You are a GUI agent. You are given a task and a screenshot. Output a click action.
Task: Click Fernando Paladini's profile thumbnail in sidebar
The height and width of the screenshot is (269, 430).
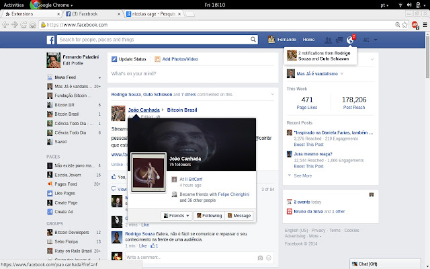coord(53,60)
